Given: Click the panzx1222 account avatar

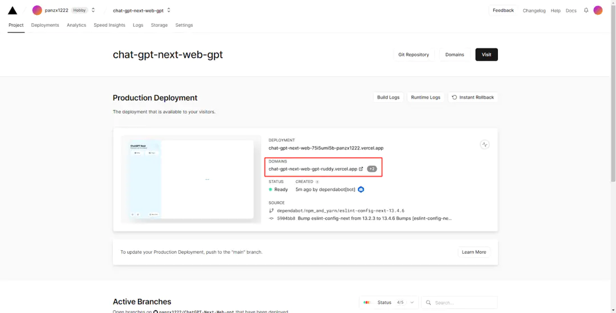Looking at the screenshot, I should pyautogui.click(x=37, y=10).
